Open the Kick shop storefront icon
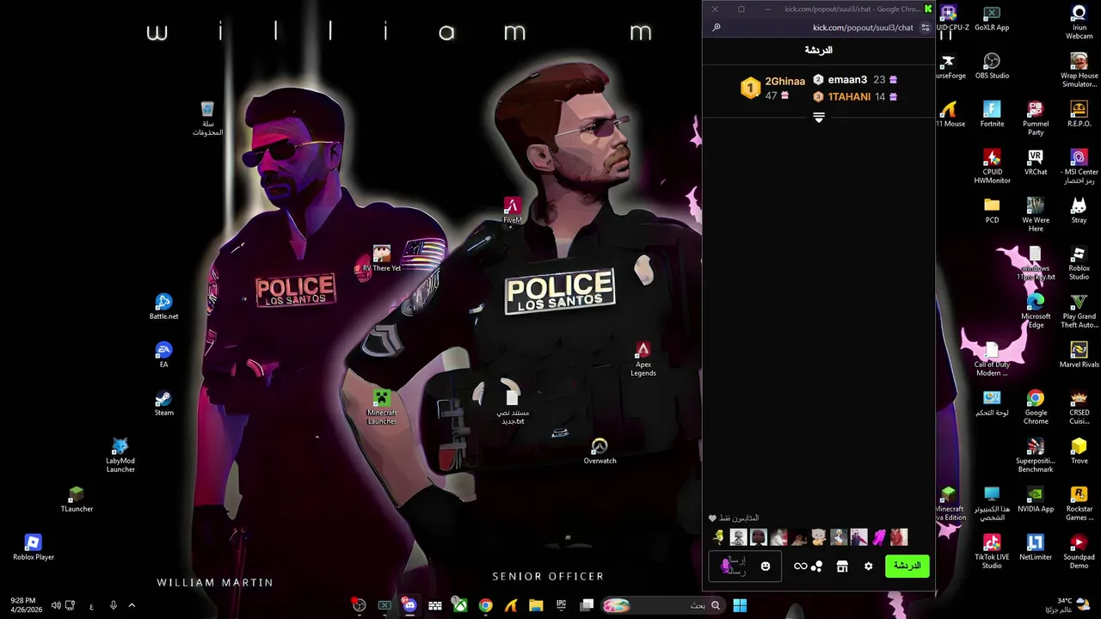The width and height of the screenshot is (1101, 619). coord(842,566)
